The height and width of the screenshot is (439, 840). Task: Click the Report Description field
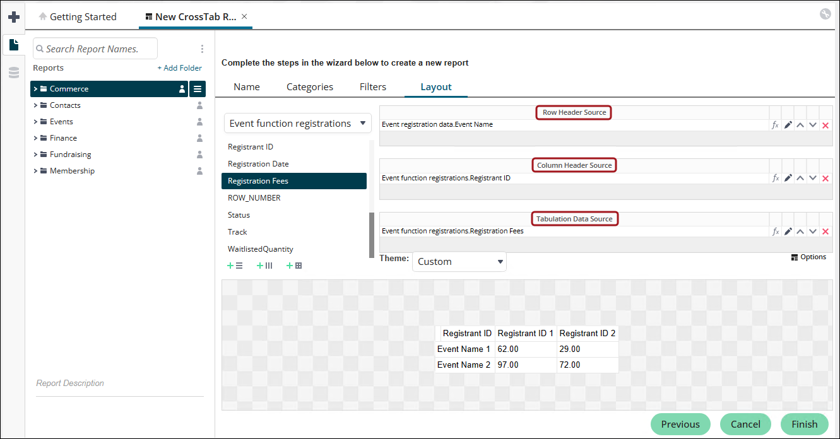click(120, 383)
